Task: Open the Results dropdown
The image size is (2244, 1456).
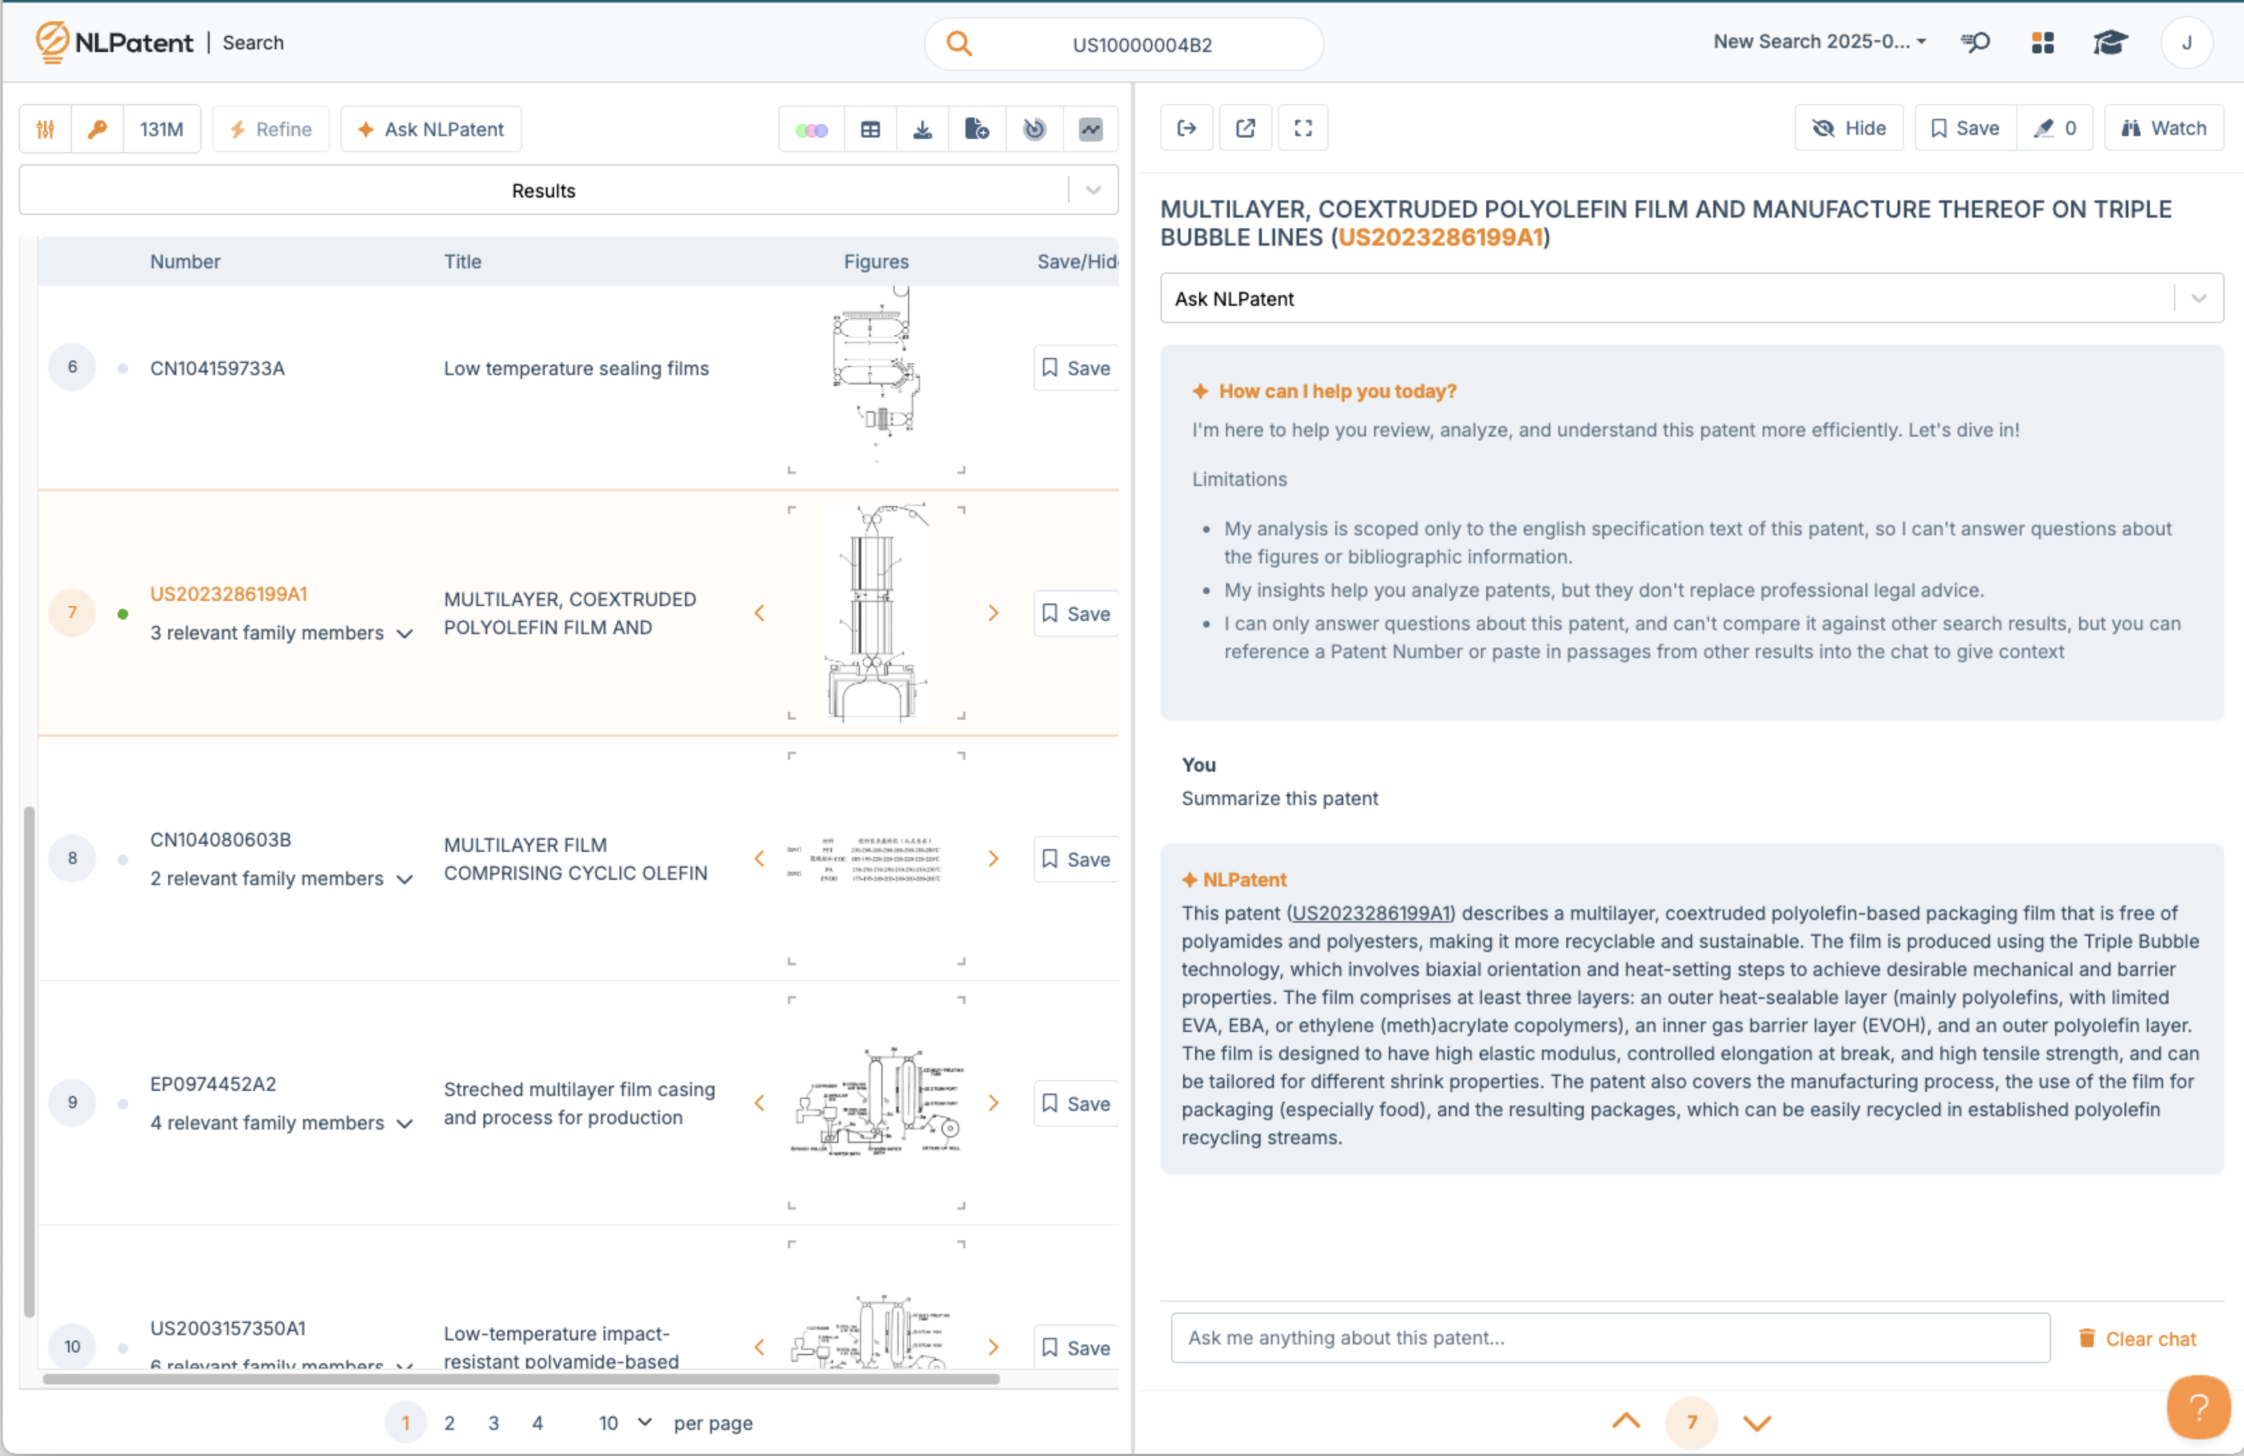Action: 1093,190
